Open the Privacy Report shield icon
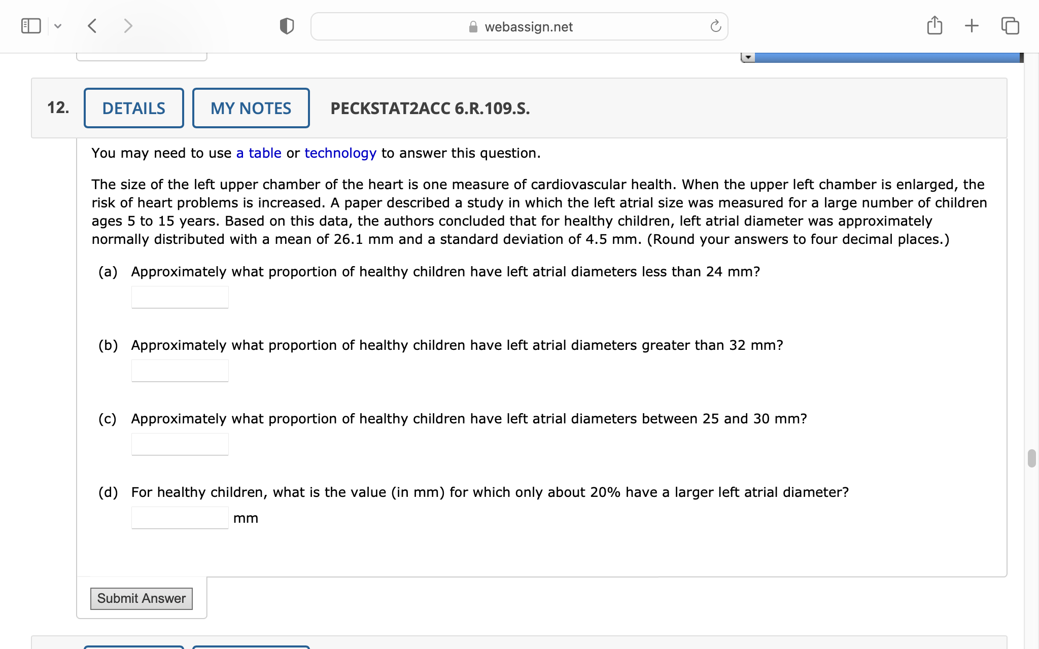This screenshot has width=1039, height=649. 287,25
